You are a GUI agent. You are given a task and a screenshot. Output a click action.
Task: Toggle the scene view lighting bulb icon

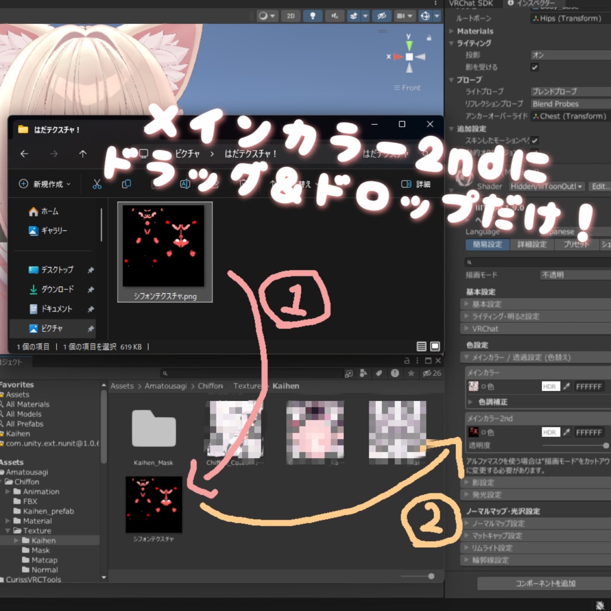point(313,16)
